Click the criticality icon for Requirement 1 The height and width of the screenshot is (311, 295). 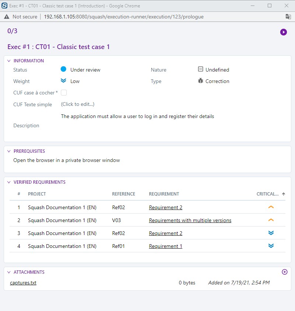pos(271,246)
